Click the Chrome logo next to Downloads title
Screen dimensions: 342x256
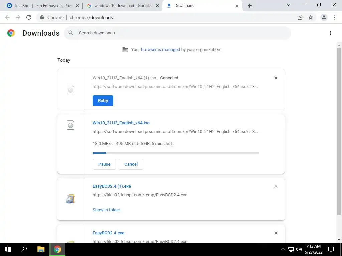pos(11,33)
